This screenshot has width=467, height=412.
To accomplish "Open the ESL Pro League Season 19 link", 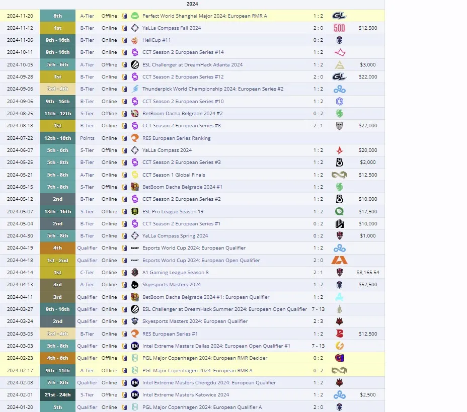I will tap(173, 212).
